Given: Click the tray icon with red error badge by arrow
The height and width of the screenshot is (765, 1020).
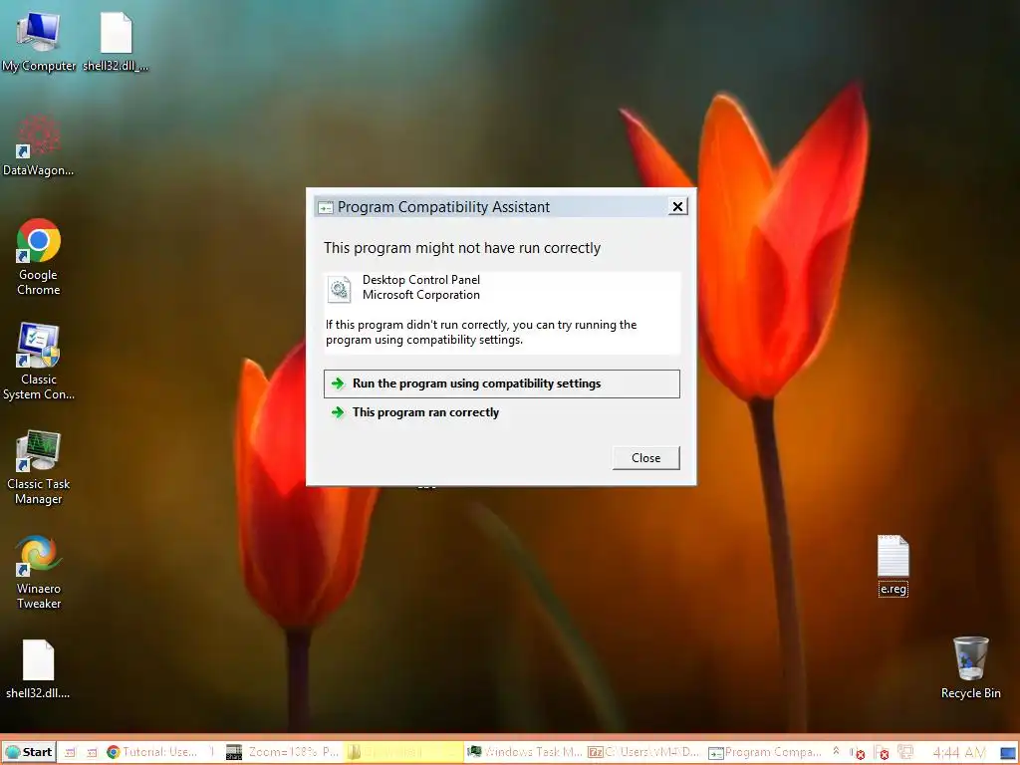Looking at the screenshot, I should click(857, 753).
